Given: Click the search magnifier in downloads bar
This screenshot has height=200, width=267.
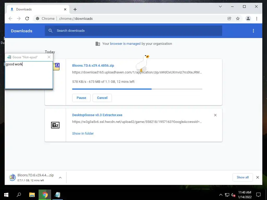Looking at the screenshot, I should pos(50,31).
